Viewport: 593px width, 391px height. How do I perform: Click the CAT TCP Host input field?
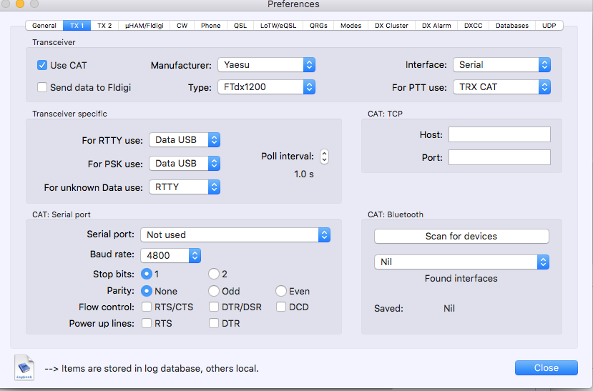coord(499,134)
